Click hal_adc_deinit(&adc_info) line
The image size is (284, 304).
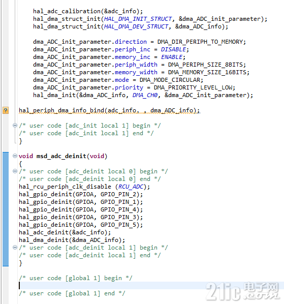pyautogui.click(x=65, y=232)
